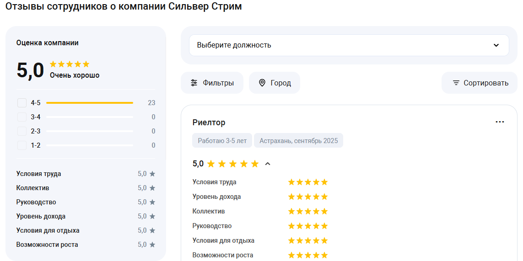Collapse the review rating details chevron

pyautogui.click(x=268, y=164)
